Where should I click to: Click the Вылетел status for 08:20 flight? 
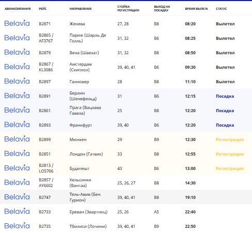point(225,24)
